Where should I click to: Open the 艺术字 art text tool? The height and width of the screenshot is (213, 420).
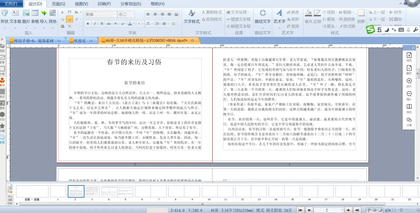(279, 16)
